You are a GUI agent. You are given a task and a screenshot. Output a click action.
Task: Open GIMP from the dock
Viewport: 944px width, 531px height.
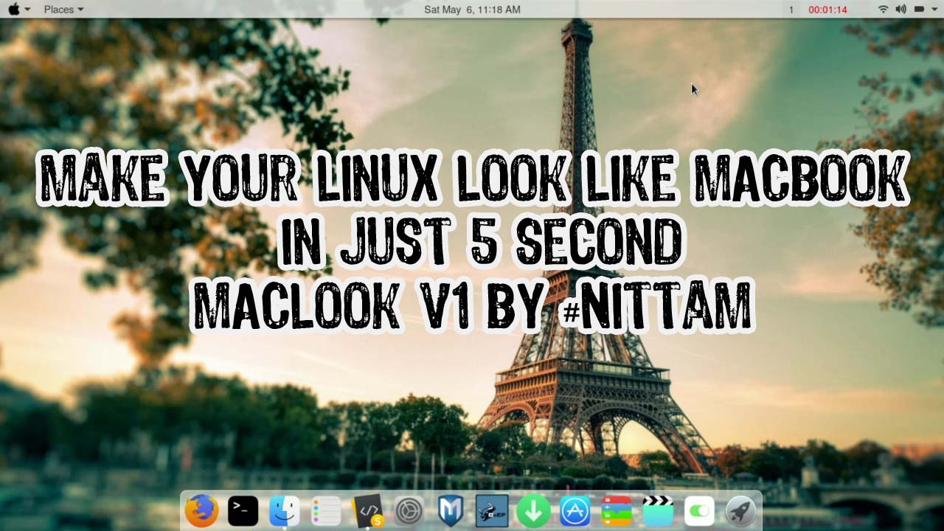pyautogui.click(x=491, y=510)
